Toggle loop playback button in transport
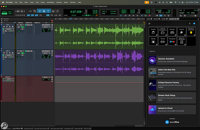 click(x=145, y=15)
